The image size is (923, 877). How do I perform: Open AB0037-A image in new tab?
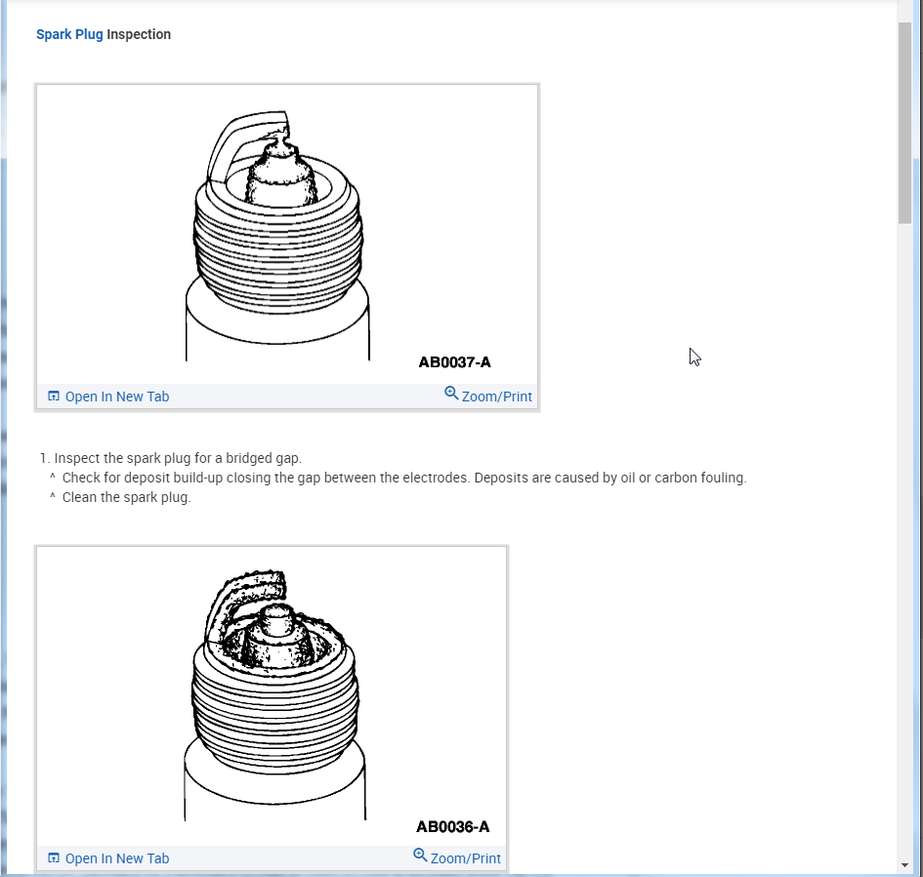coord(117,397)
